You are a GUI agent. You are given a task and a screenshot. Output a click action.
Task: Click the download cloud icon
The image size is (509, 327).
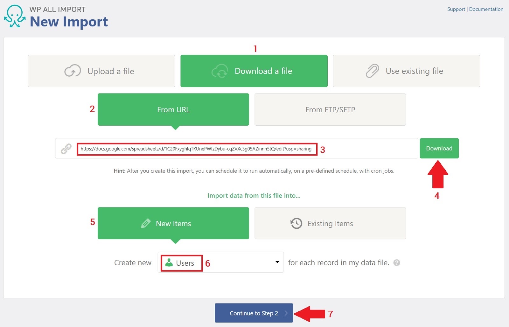point(220,71)
